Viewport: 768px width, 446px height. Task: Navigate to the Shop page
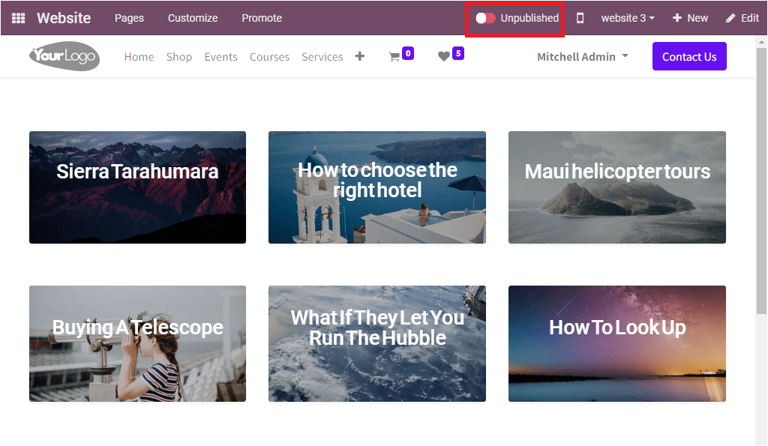click(179, 56)
